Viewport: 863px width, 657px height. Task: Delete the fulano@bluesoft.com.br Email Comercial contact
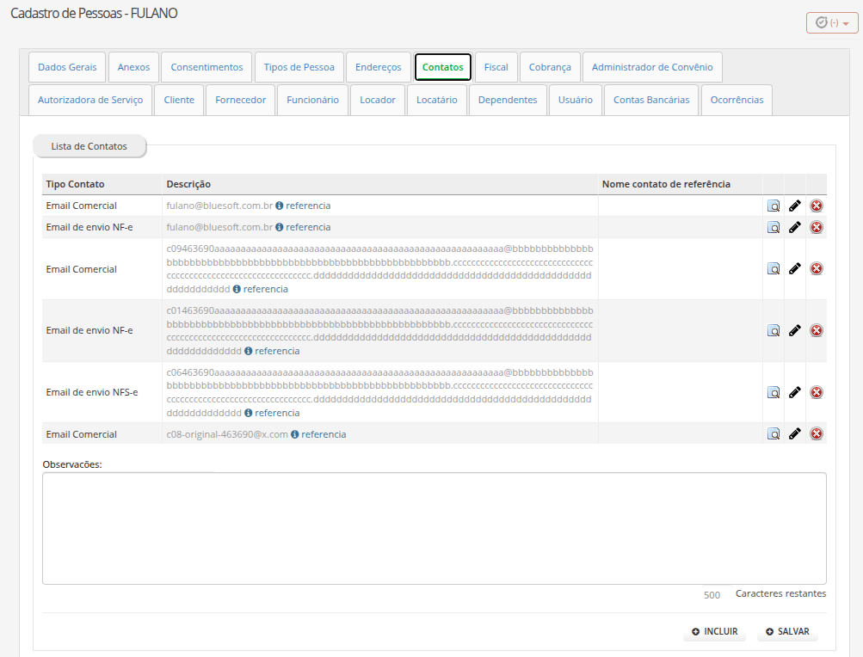(x=817, y=206)
